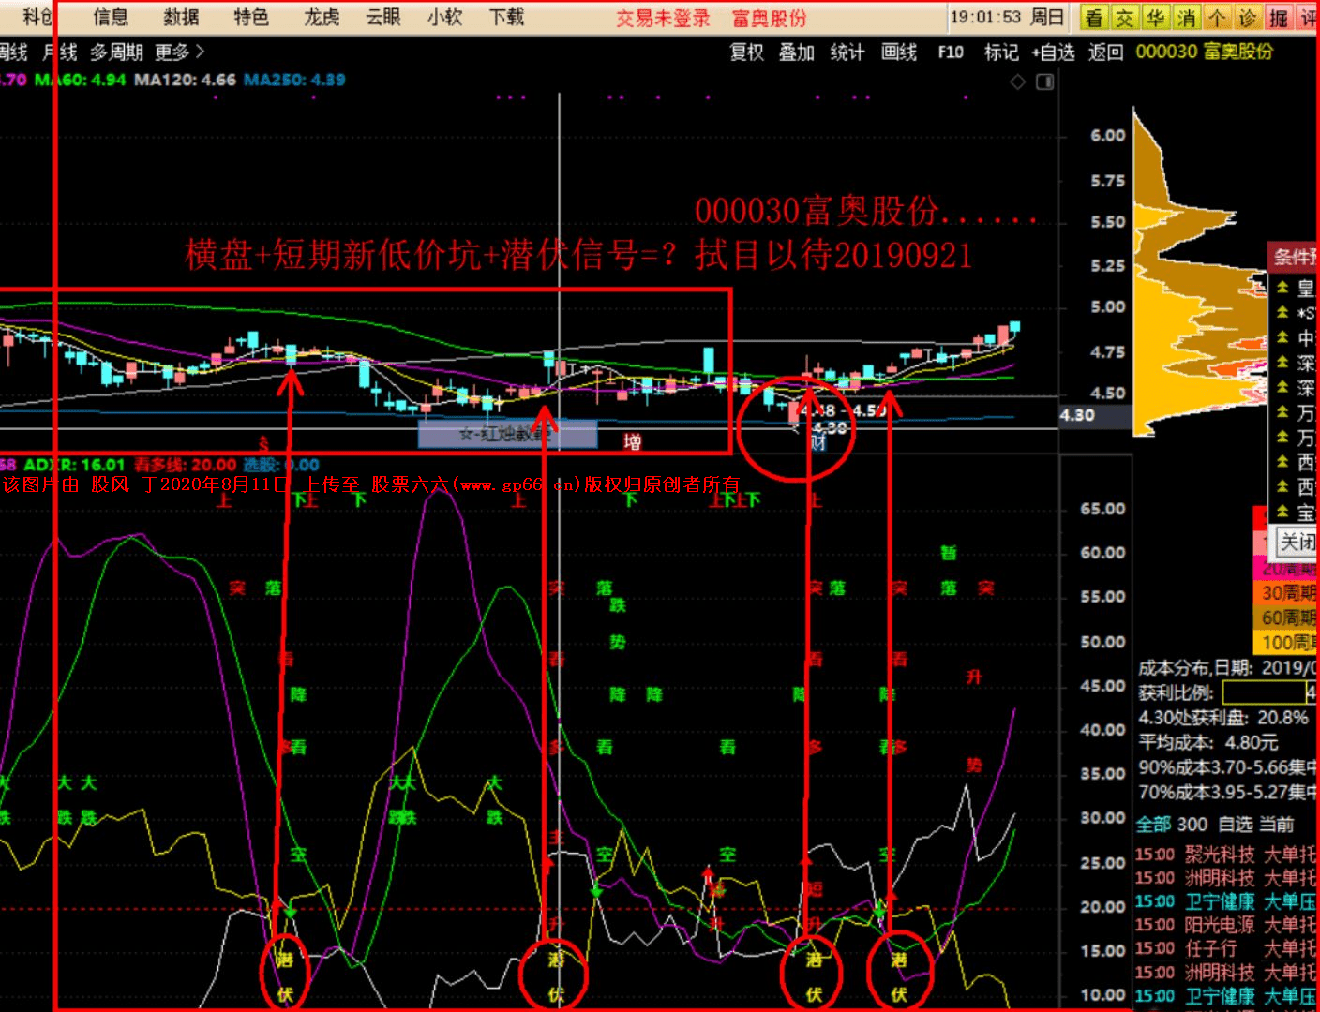Click the 聚光科技 大单托 row
Image resolution: width=1320 pixels, height=1012 pixels.
[x=1226, y=855]
